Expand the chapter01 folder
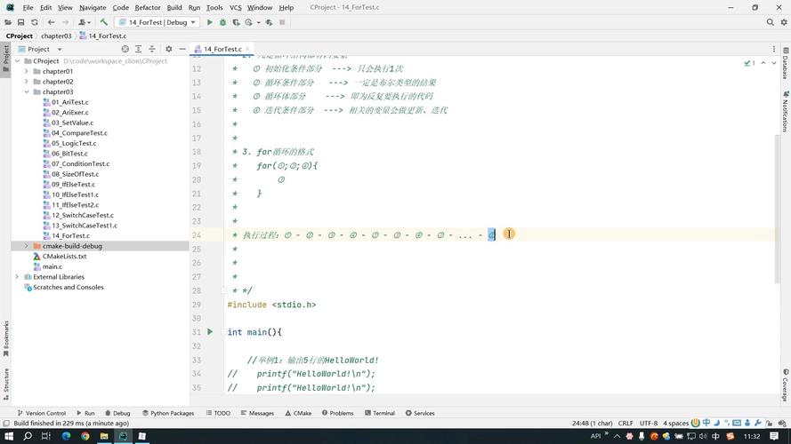The image size is (791, 444). pos(27,71)
